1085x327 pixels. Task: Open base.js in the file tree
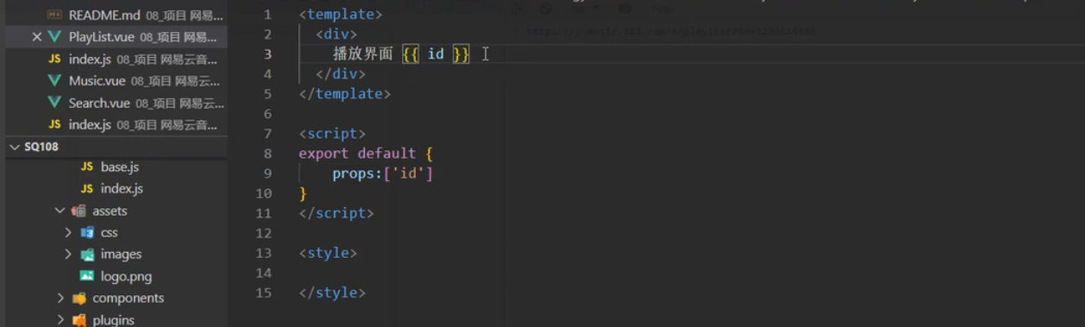(119, 167)
